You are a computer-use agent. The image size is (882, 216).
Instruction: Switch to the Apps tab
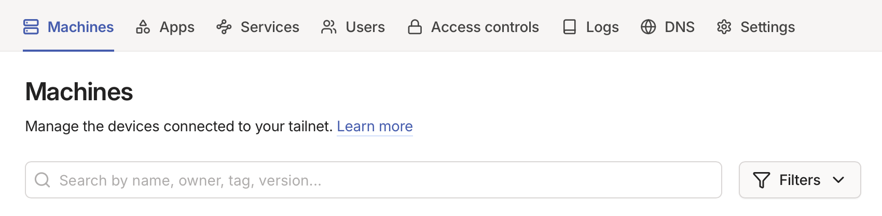pos(176,27)
